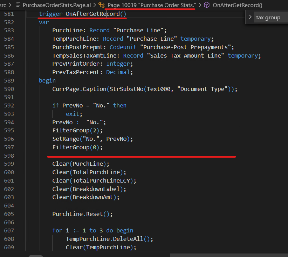This screenshot has width=288, height=257.
Task: Click 'BreakdownAmt' on line 603
Action: (x=93, y=197)
